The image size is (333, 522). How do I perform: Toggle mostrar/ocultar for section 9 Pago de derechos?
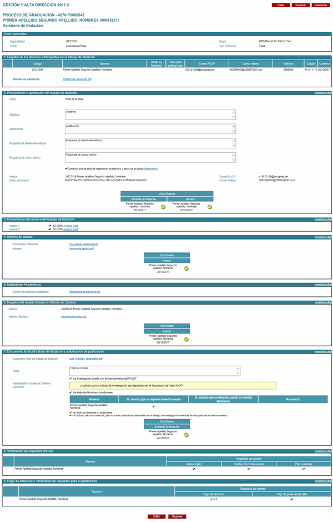323,481
